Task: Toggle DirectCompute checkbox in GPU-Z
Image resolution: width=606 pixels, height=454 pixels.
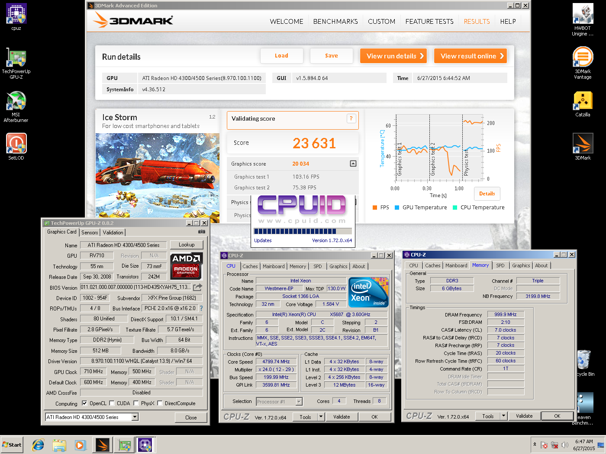Action: [x=160, y=403]
